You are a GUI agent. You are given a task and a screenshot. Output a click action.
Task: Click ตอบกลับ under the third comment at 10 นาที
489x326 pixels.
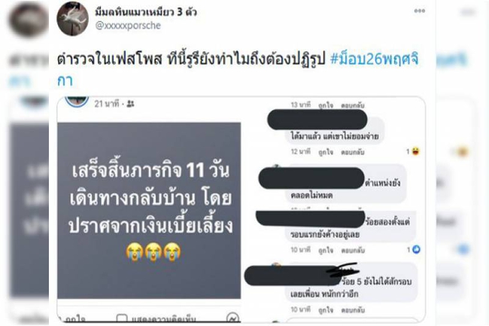tap(353, 251)
